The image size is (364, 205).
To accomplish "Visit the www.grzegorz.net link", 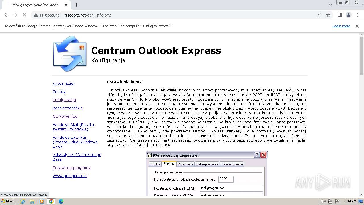I will point(70,176).
